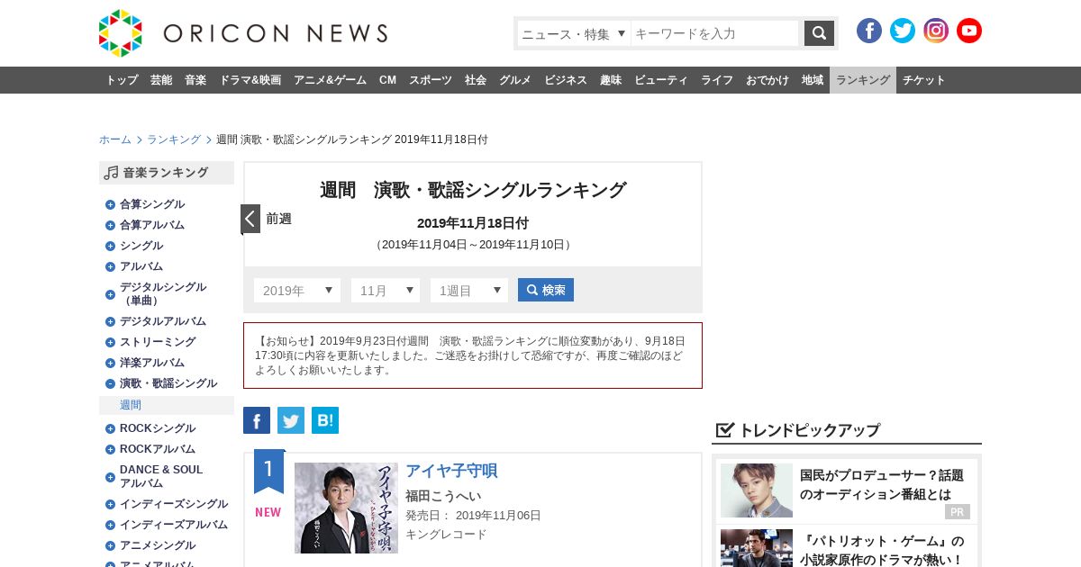Open インディーズアルバム in the sidebar
1081x567 pixels.
pyautogui.click(x=174, y=525)
